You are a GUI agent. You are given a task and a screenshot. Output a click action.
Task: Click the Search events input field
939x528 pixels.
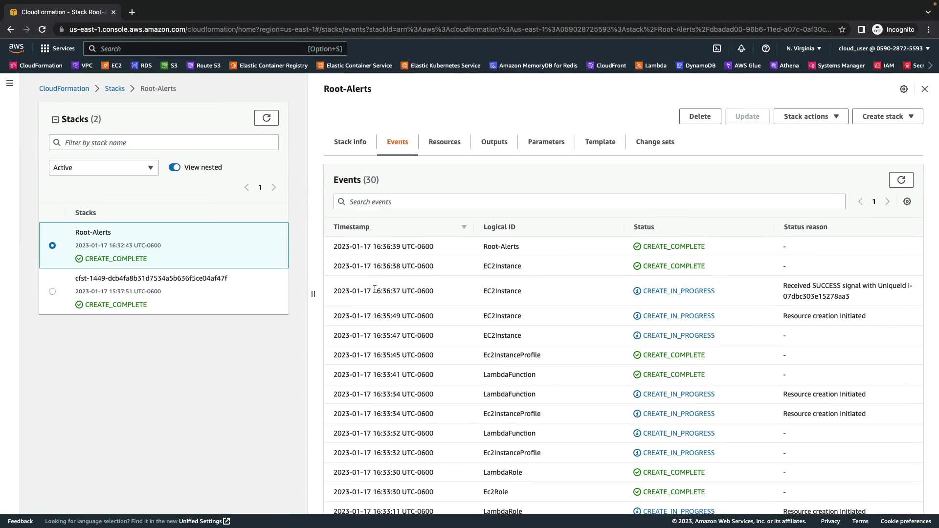pyautogui.click(x=589, y=202)
